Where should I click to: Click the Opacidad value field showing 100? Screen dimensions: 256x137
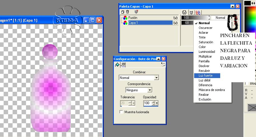148,103
